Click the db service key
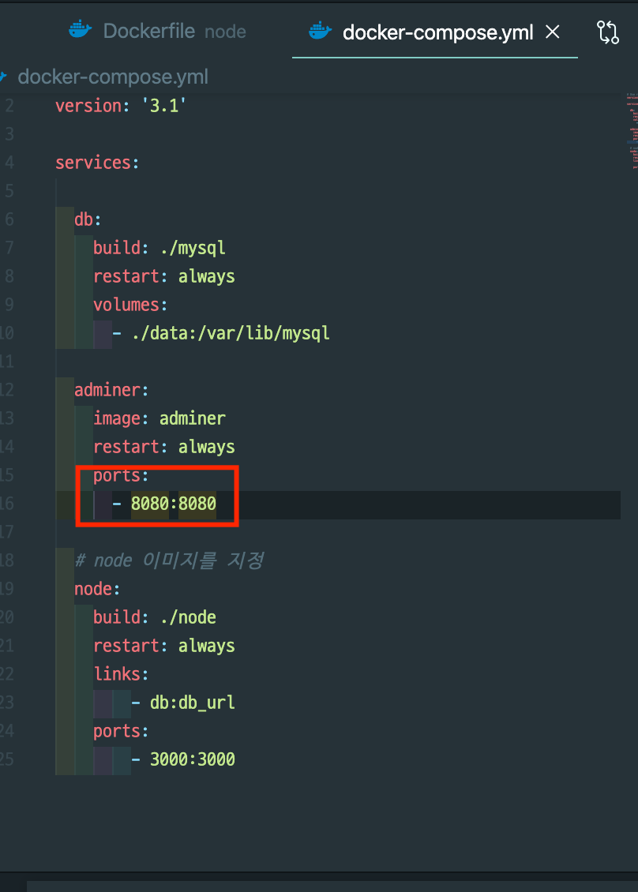Image resolution: width=638 pixels, height=892 pixels. click(84, 219)
